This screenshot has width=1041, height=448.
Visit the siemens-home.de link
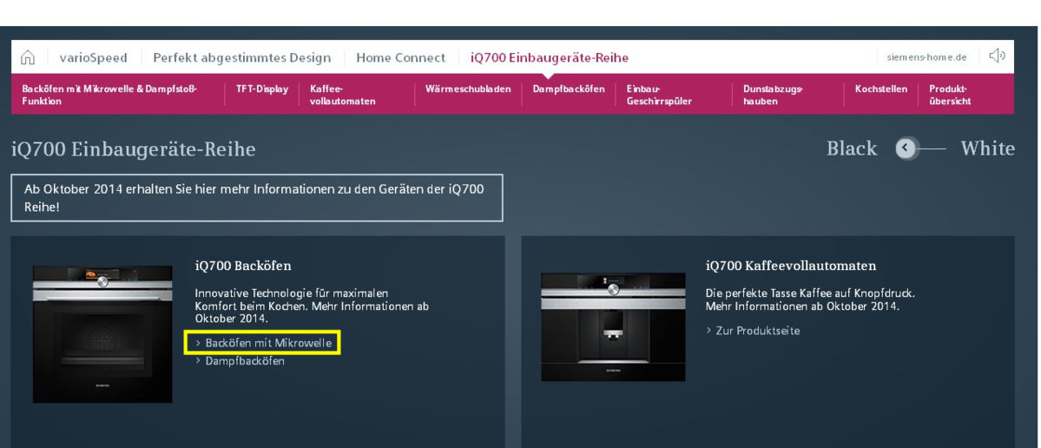(926, 58)
